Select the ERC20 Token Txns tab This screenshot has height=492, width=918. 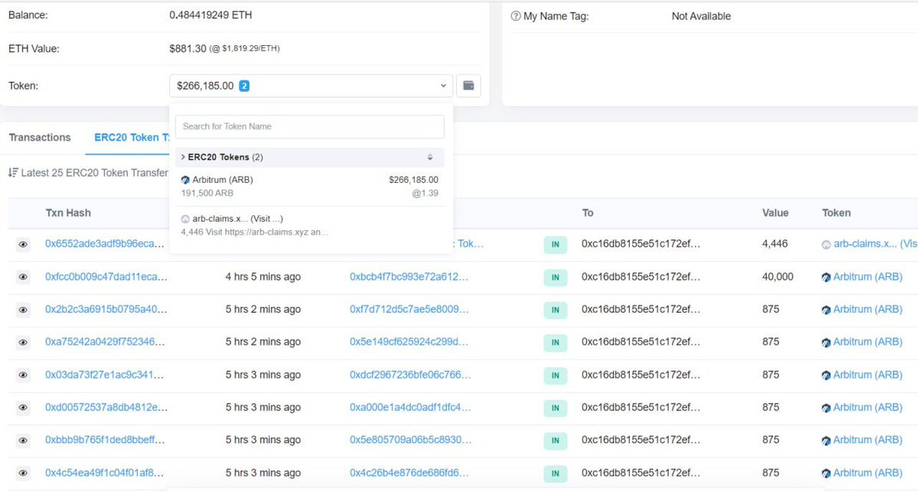point(132,138)
